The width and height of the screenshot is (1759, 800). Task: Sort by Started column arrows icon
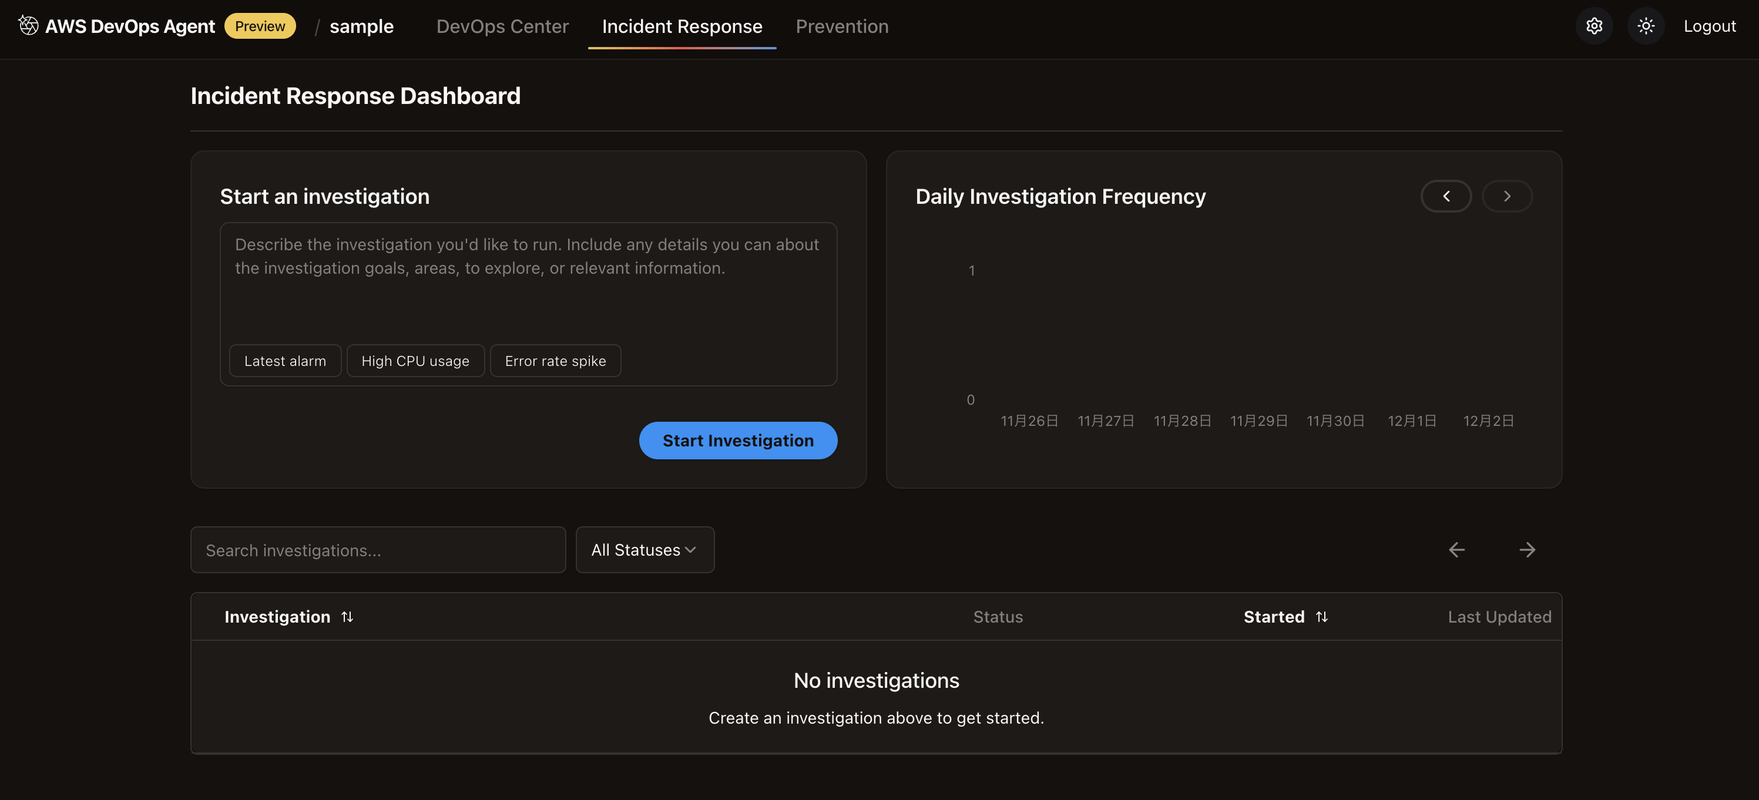[1321, 617]
